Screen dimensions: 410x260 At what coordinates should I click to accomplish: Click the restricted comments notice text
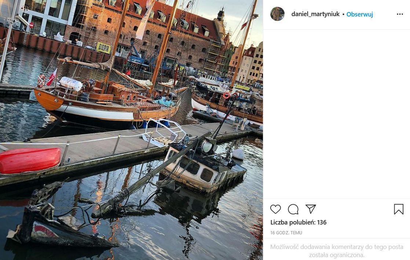(336, 251)
